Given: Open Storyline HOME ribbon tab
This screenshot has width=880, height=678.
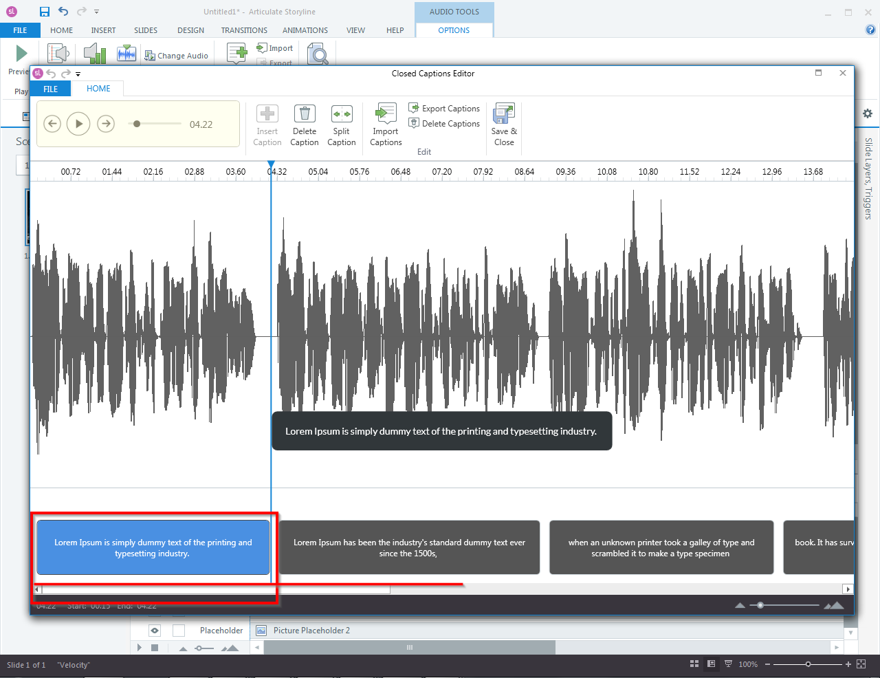Looking at the screenshot, I should [x=61, y=30].
